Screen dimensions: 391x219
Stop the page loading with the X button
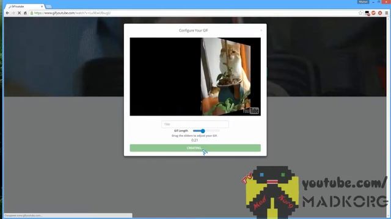[x=19, y=13]
